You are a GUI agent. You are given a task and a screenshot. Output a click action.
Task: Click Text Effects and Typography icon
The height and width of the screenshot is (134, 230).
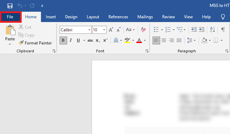pyautogui.click(x=116, y=40)
